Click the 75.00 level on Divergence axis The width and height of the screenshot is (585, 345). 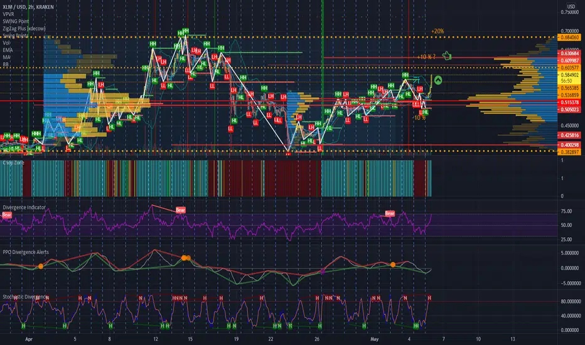[566, 211]
